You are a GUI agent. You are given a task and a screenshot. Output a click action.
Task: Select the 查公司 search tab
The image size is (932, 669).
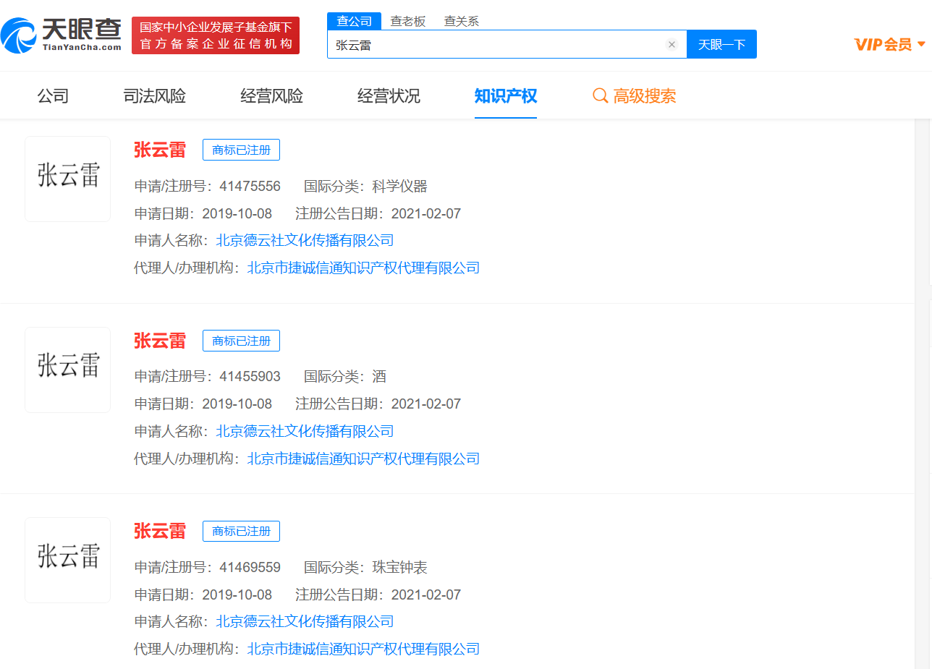(x=354, y=21)
